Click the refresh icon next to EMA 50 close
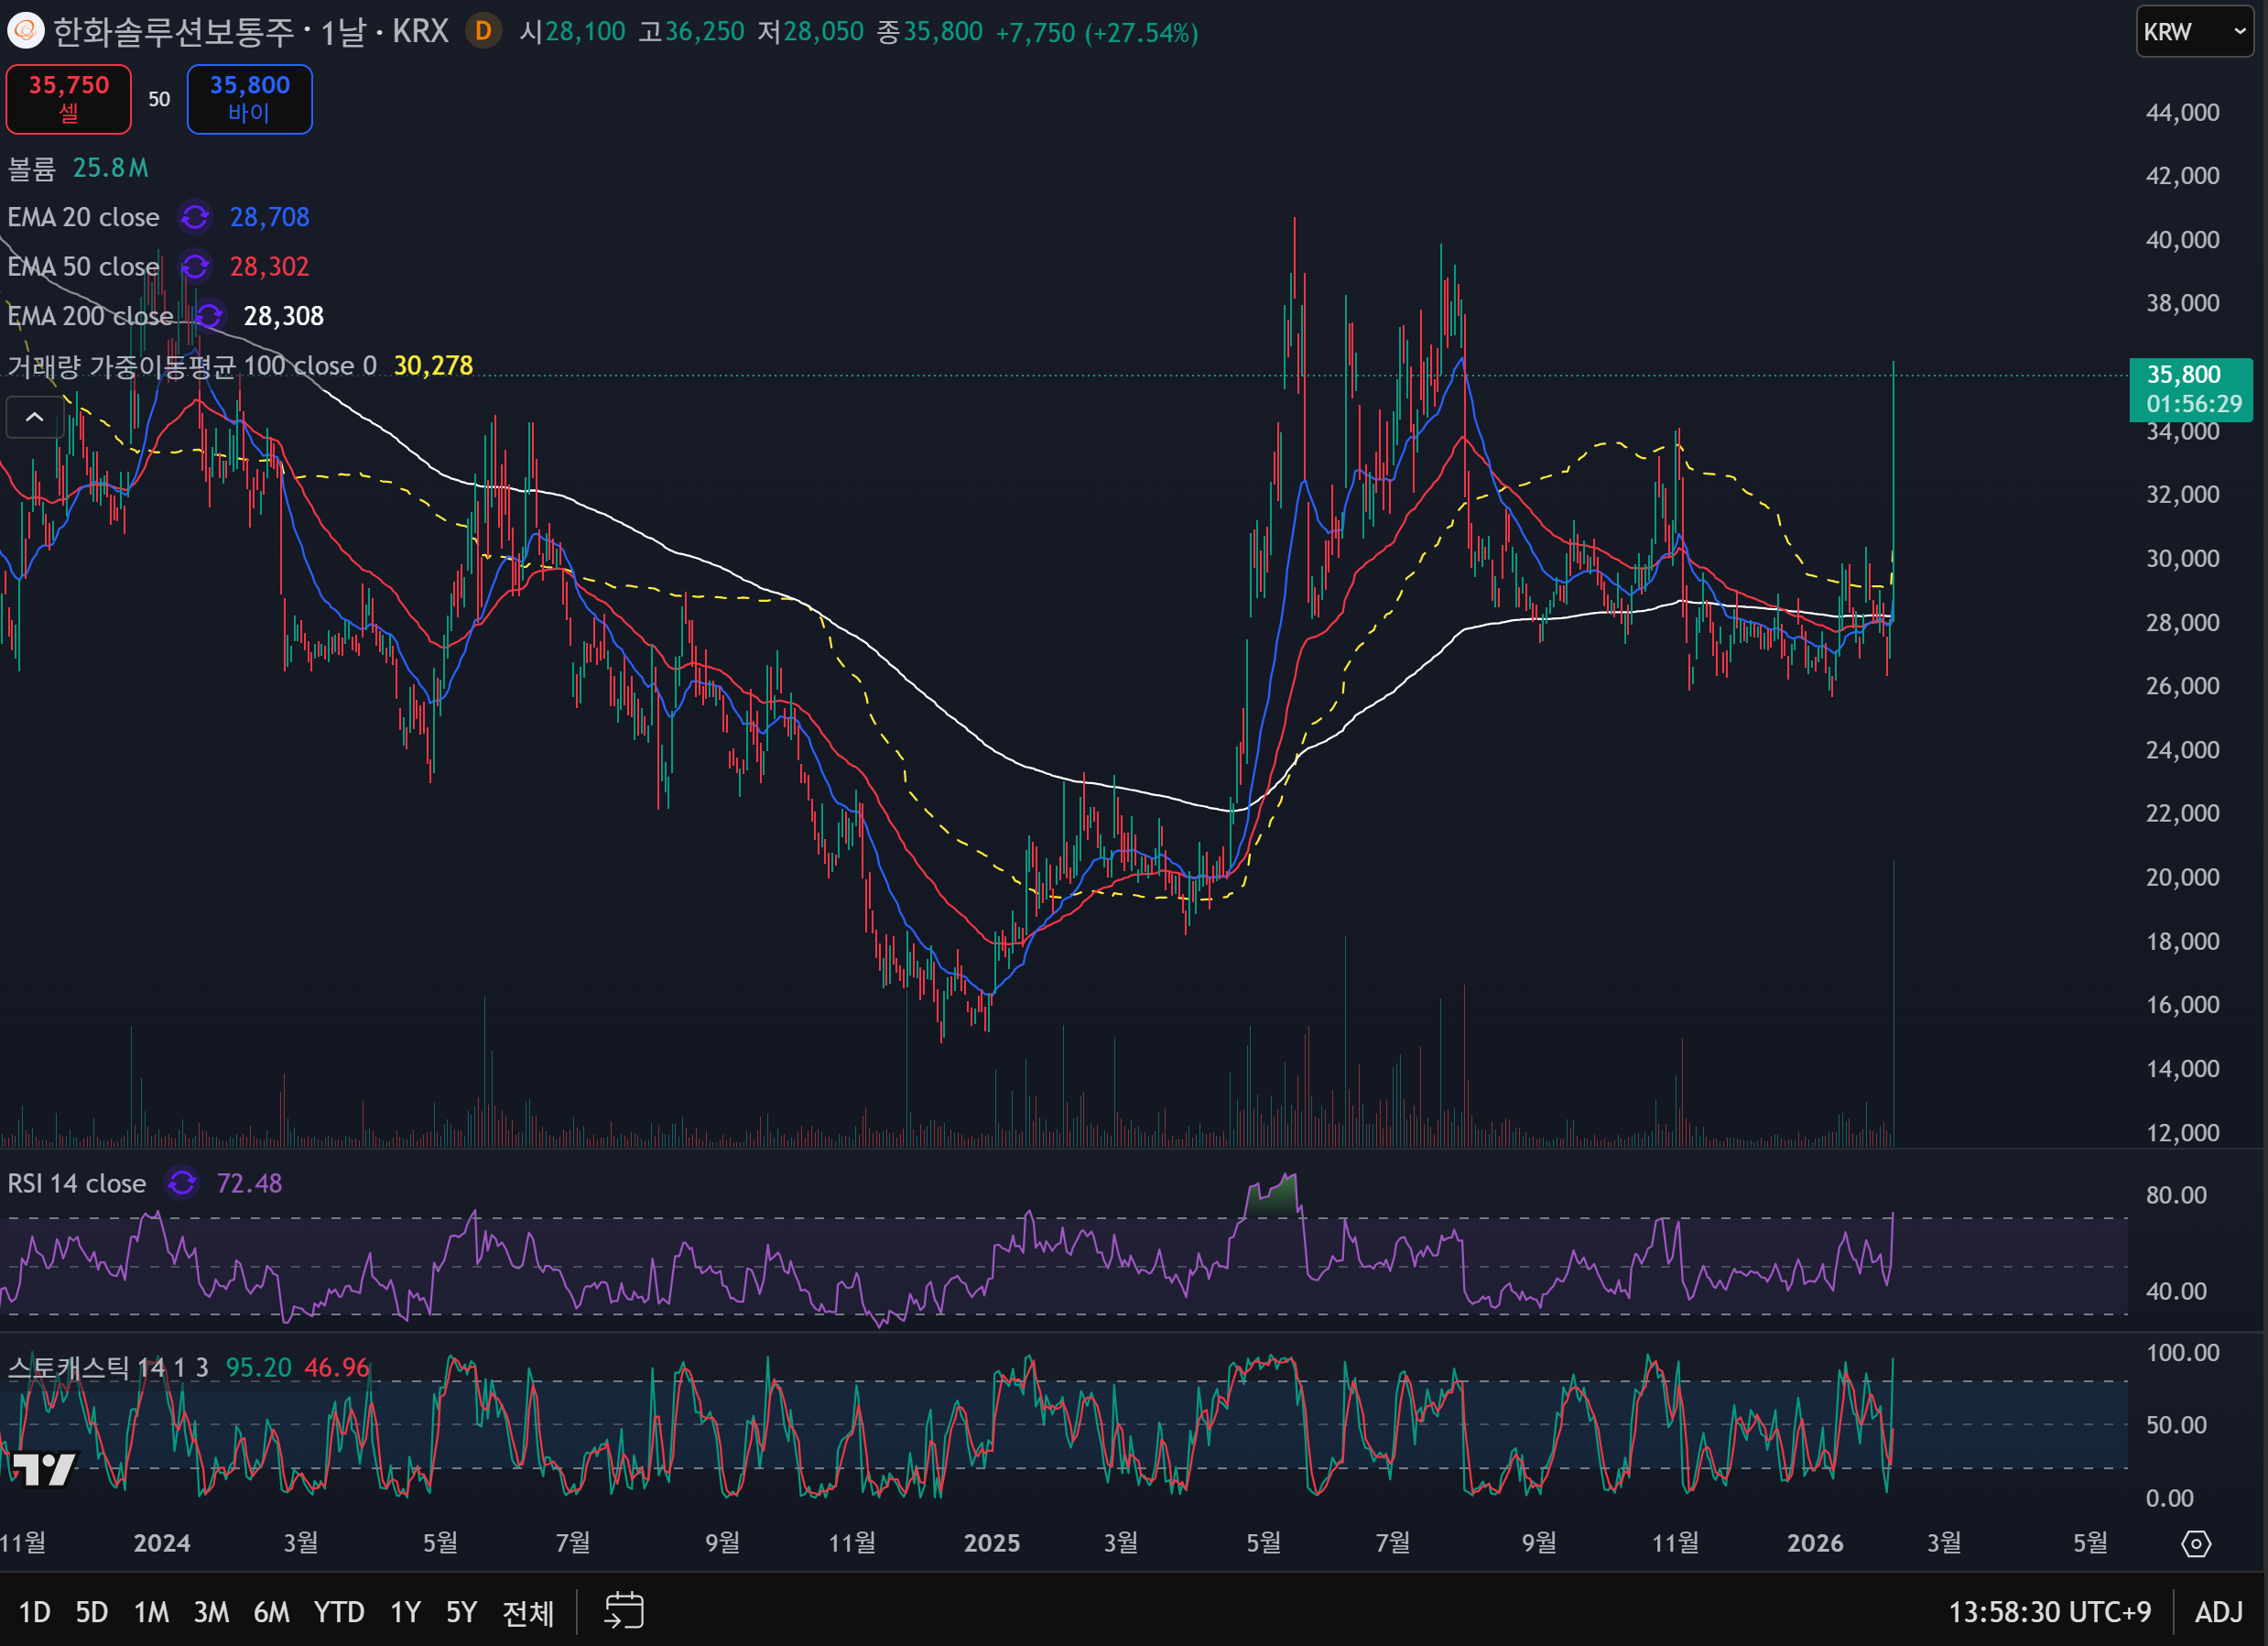 [x=195, y=267]
